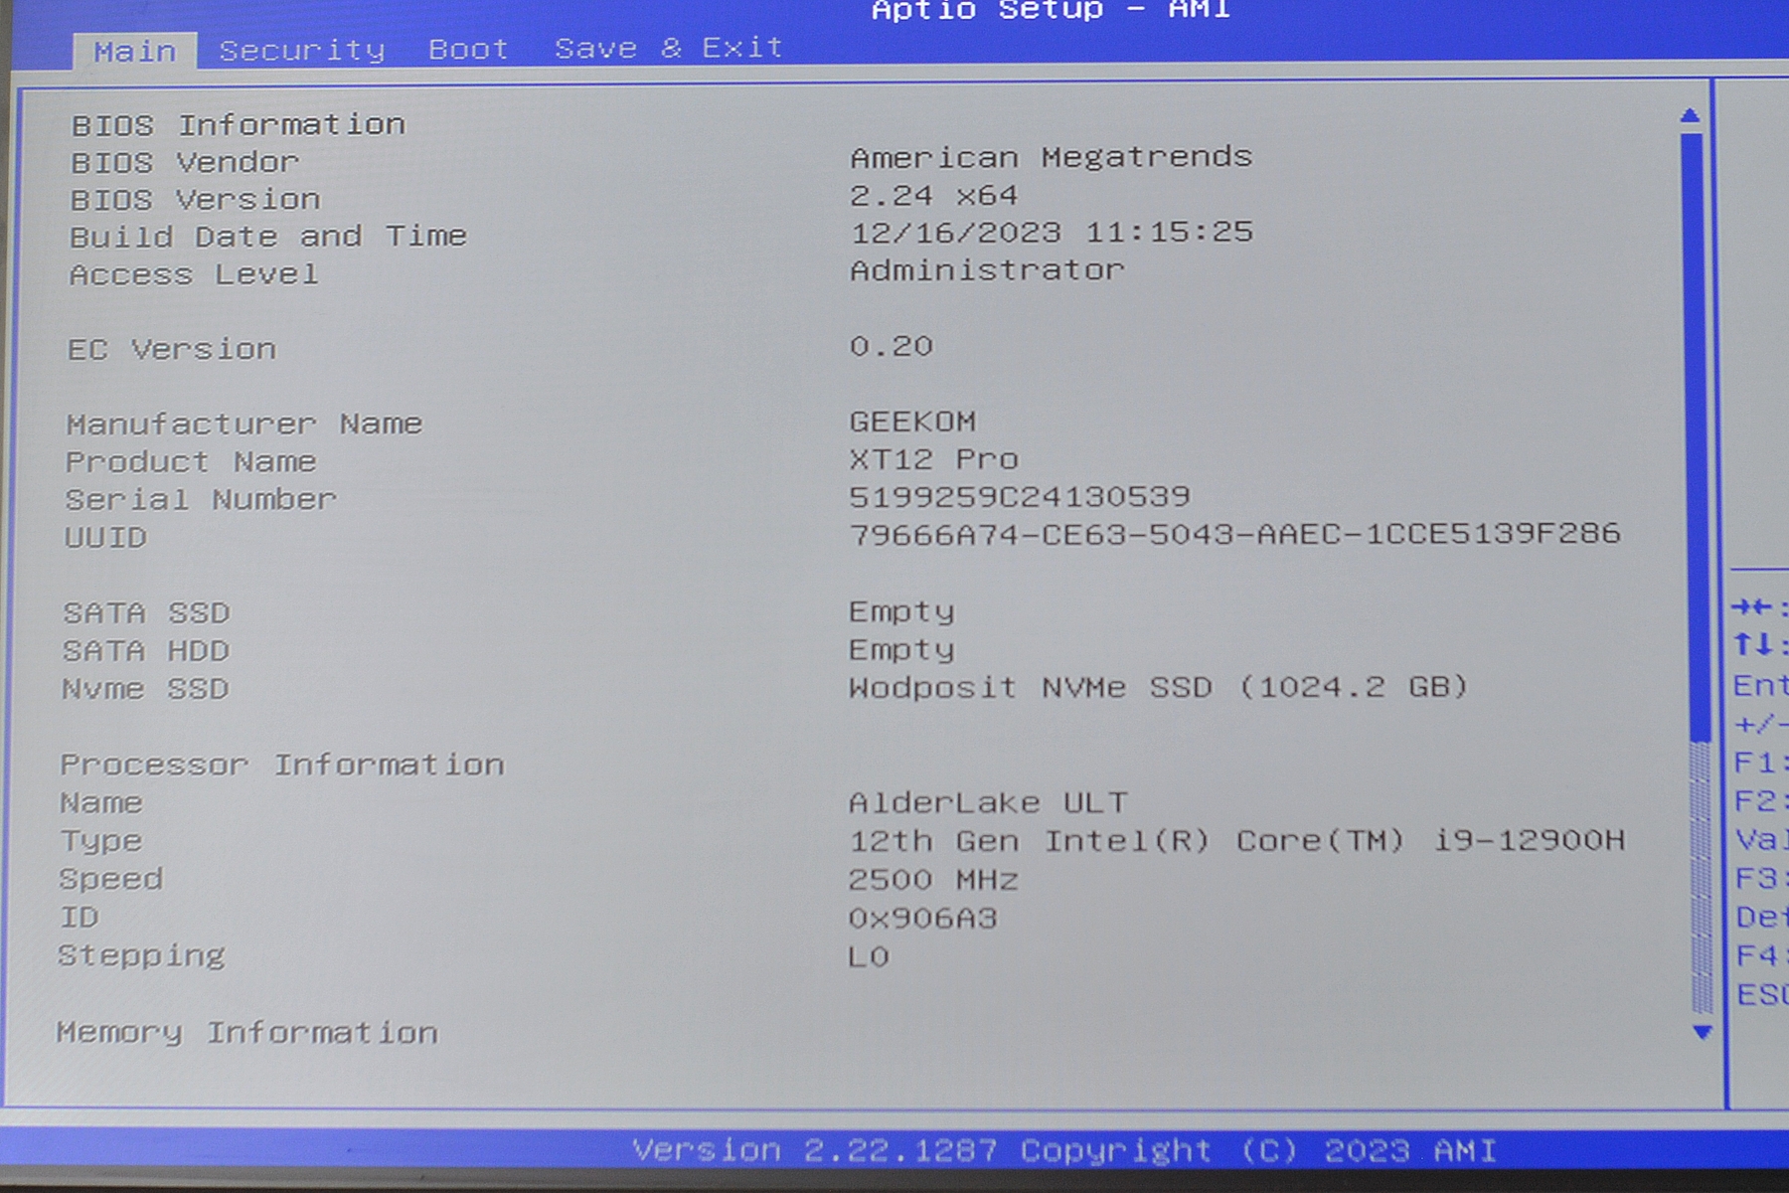Select the Access Level label
This screenshot has height=1193, width=1789.
coord(194,274)
